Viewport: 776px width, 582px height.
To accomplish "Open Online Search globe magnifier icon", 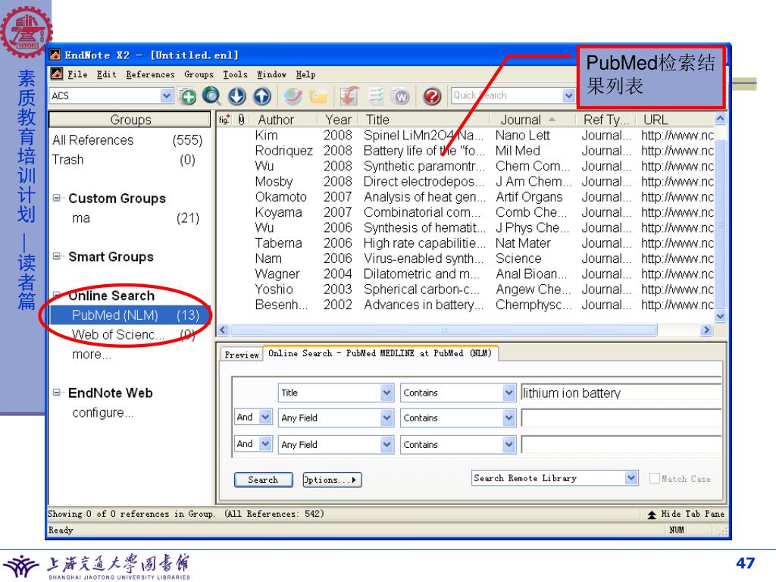I will [212, 95].
